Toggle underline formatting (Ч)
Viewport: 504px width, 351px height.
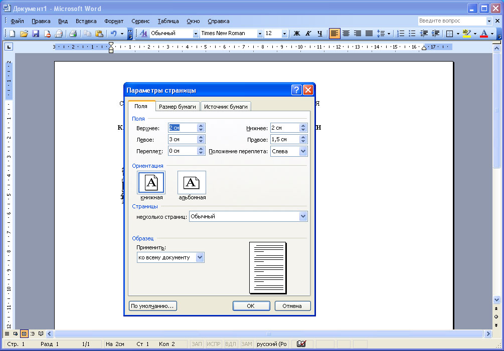[320, 34]
